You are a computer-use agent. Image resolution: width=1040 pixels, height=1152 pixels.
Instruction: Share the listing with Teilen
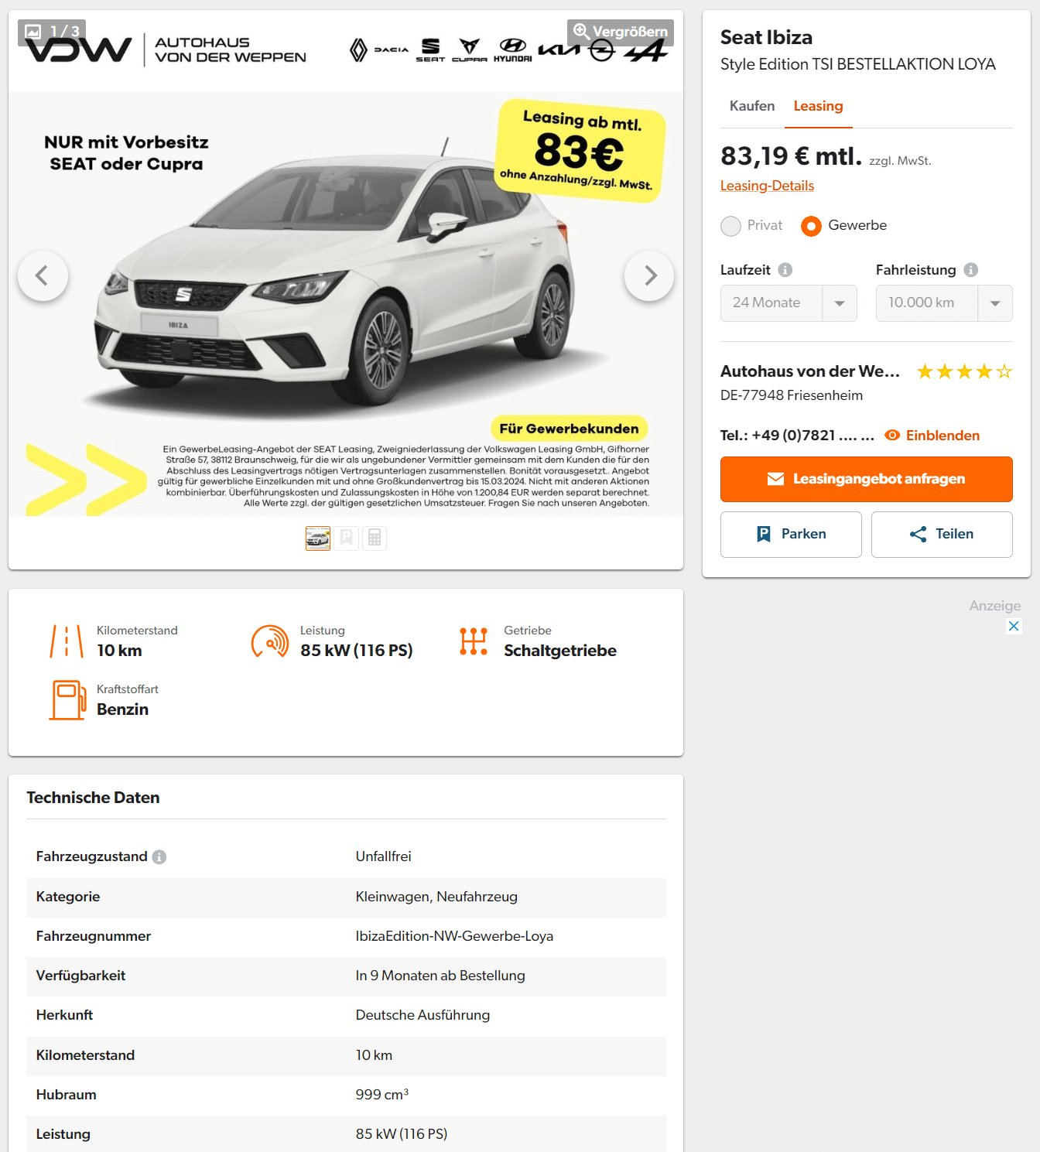(942, 535)
